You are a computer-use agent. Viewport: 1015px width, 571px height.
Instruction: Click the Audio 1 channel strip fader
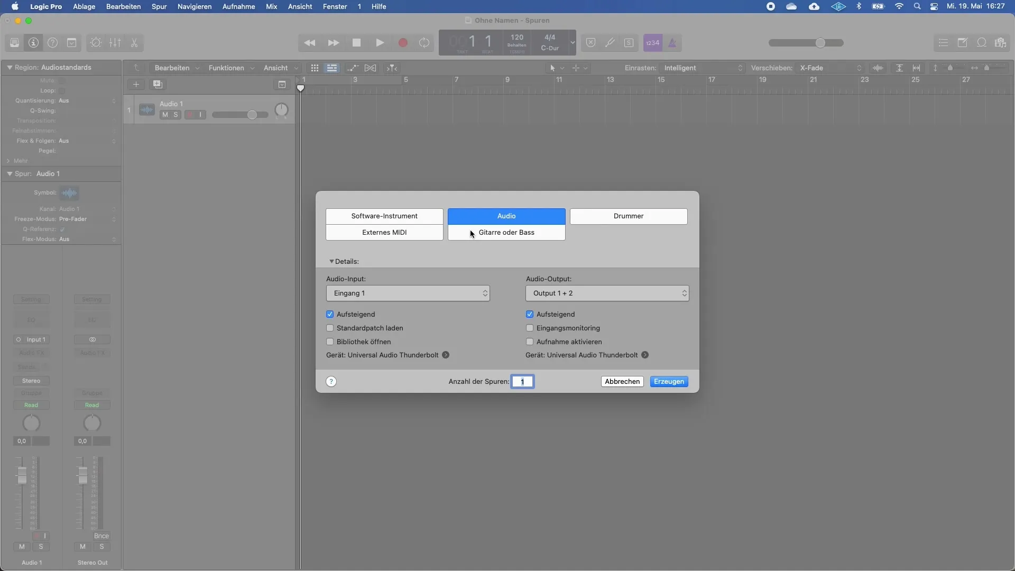click(22, 476)
